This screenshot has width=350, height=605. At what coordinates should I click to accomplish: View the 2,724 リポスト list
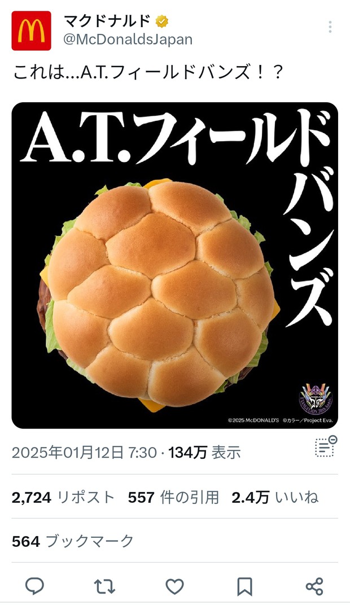point(63,497)
